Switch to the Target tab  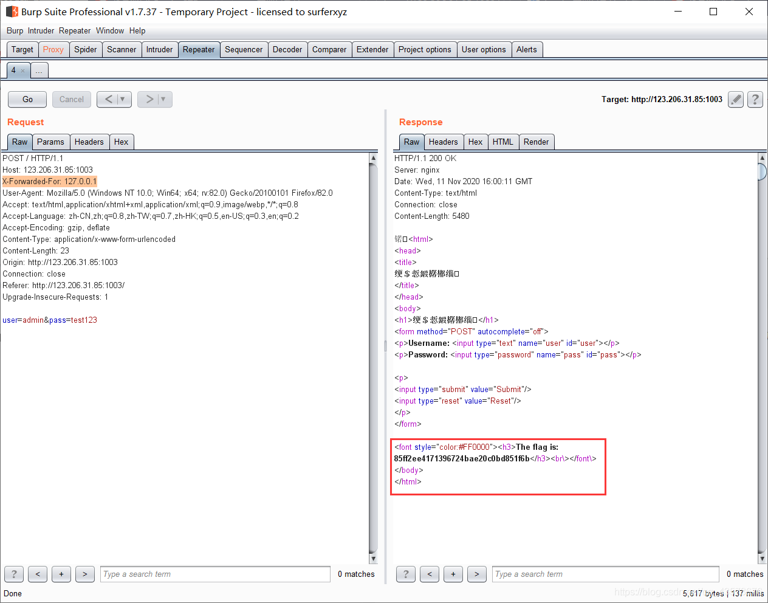point(22,50)
